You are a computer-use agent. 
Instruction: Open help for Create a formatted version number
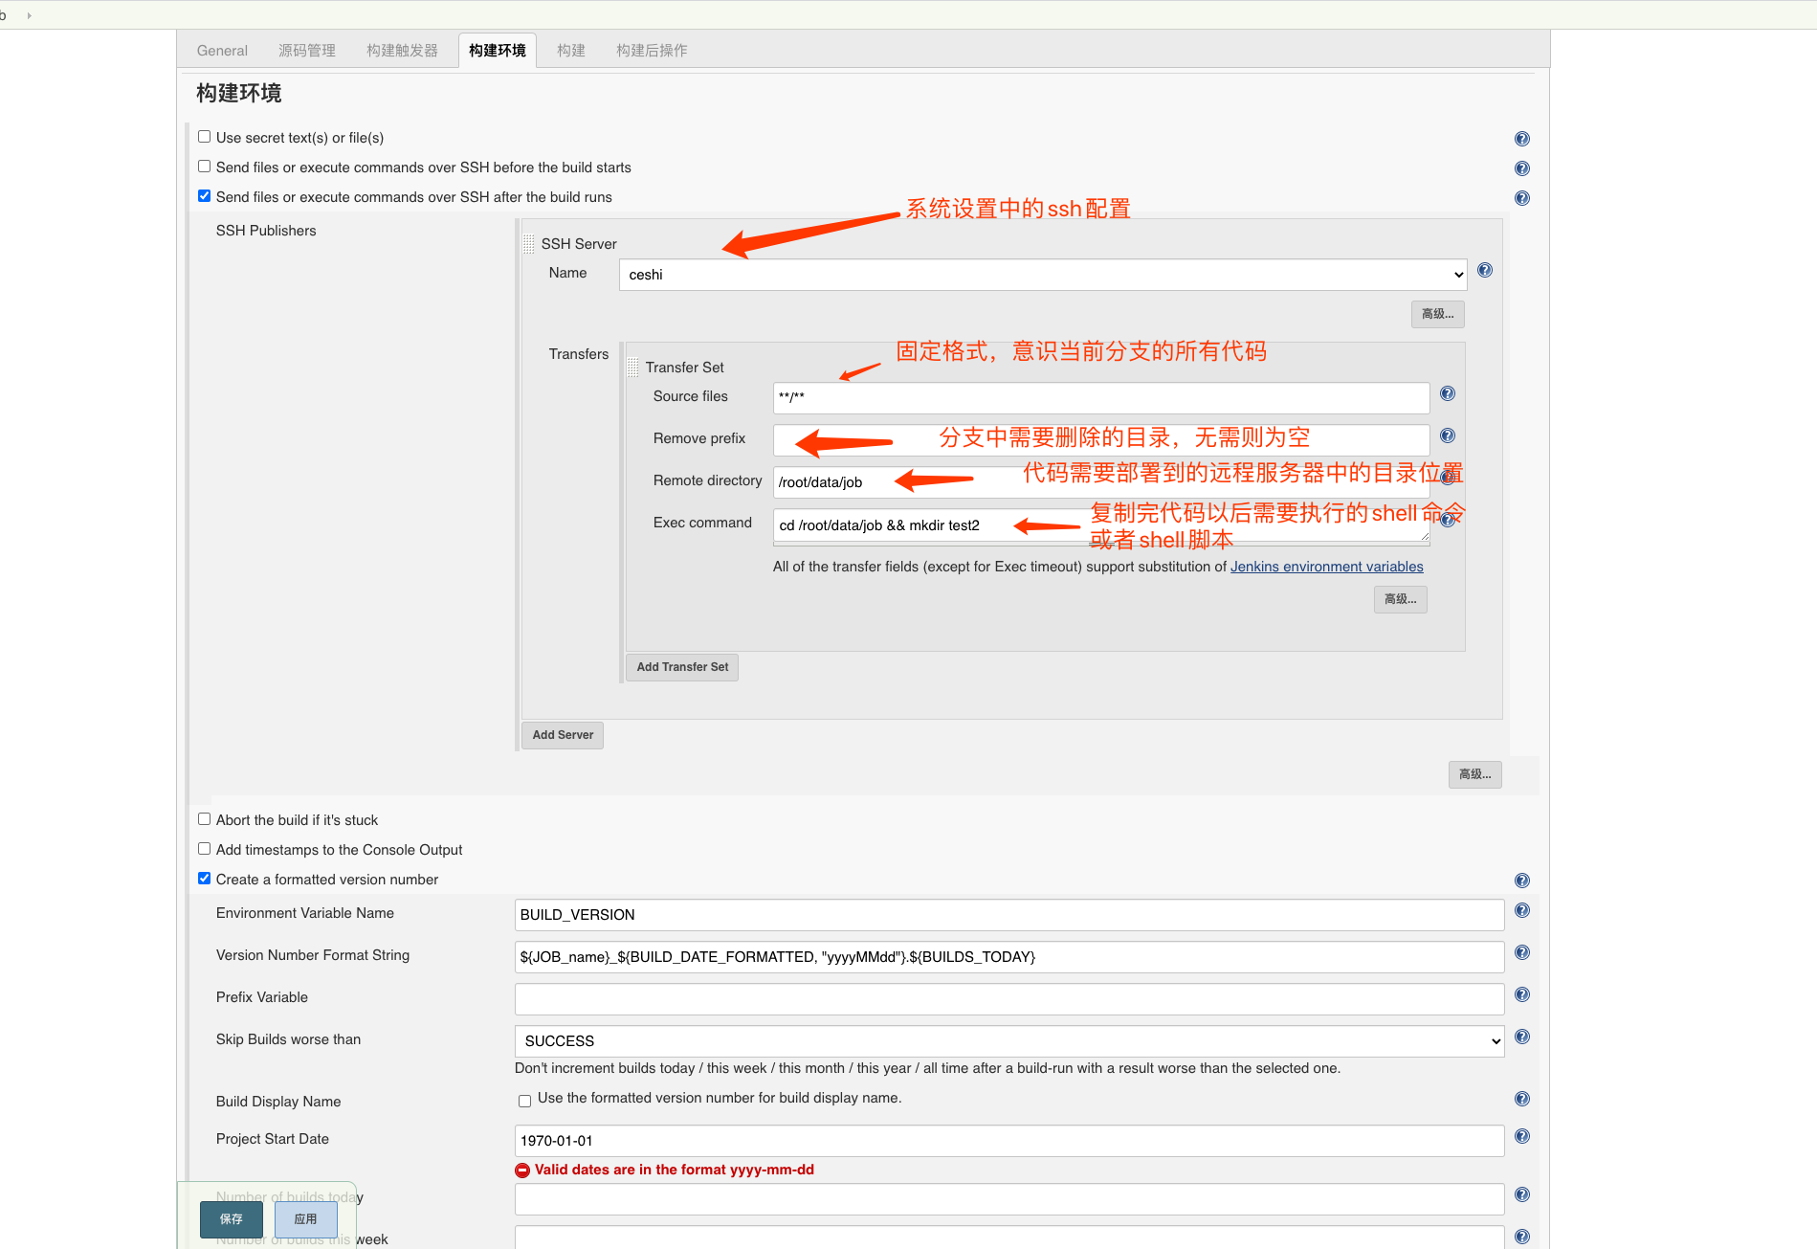1521,881
